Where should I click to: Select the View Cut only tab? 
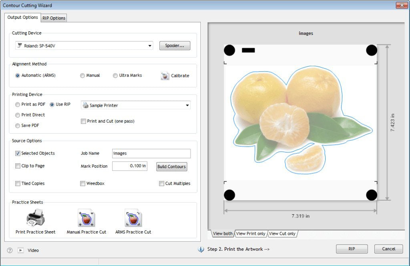click(x=282, y=233)
